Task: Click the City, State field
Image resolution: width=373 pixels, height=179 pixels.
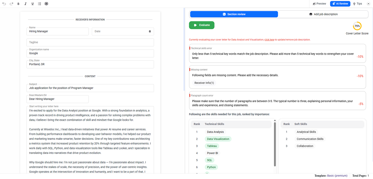Action: coord(90,64)
